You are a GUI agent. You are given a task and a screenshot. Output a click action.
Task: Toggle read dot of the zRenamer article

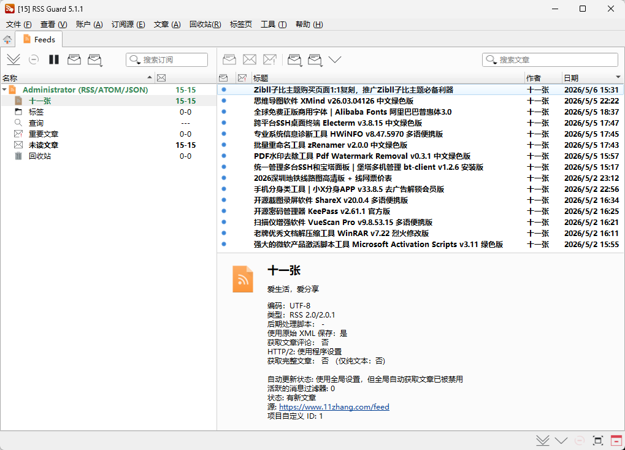coord(224,145)
